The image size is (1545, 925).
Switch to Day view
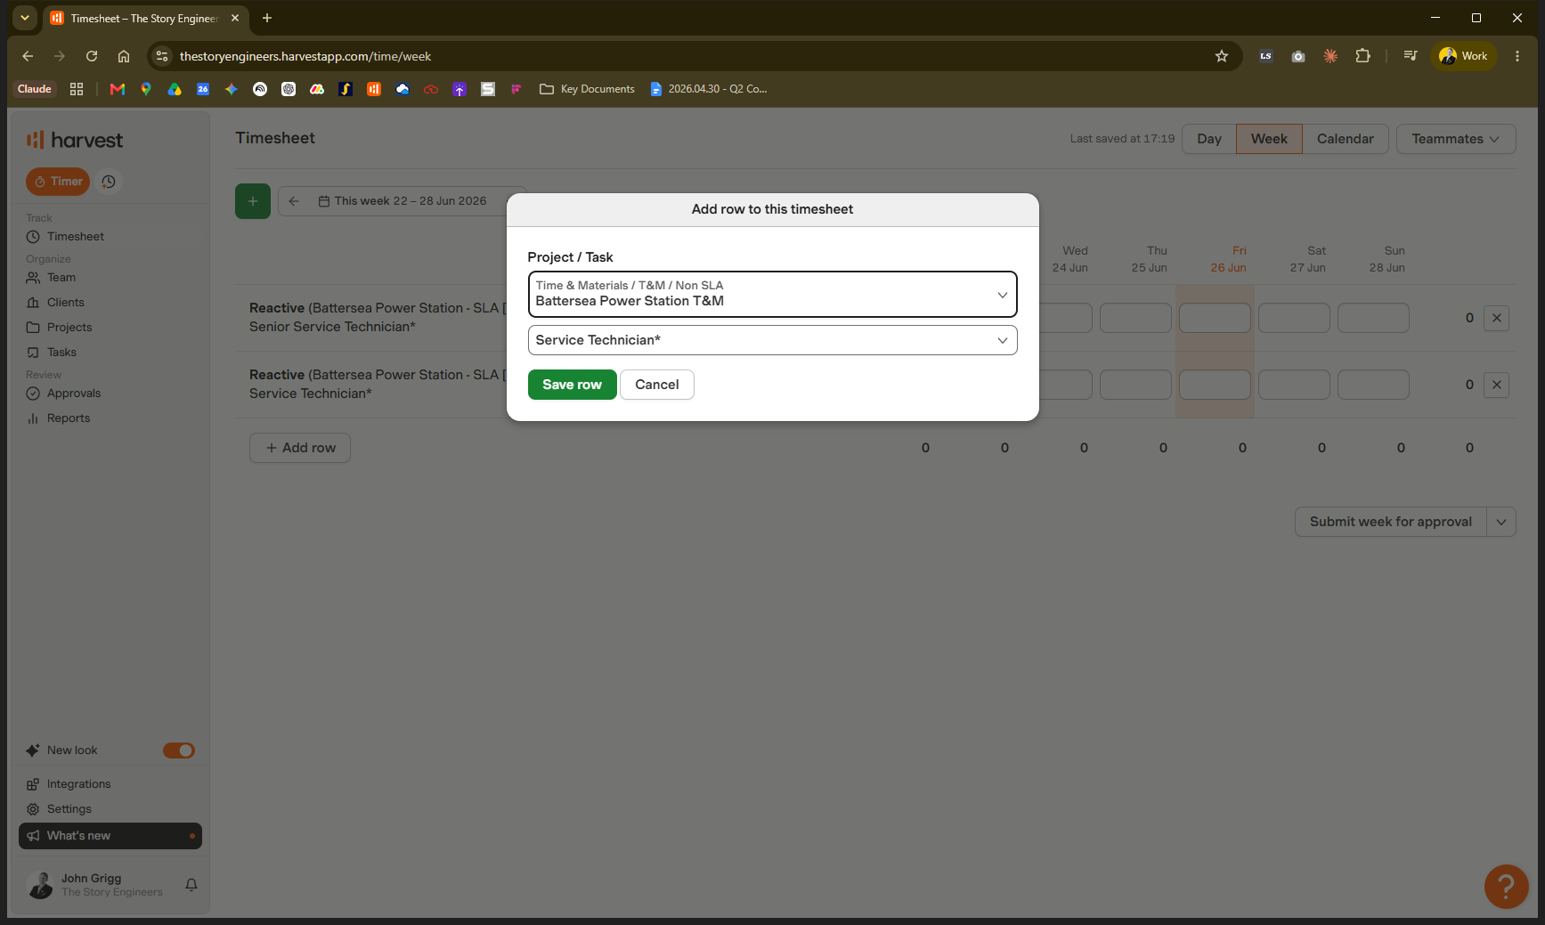tap(1209, 139)
